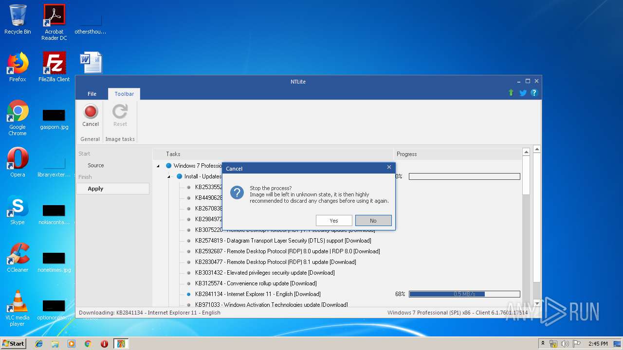Select the KB3125574 Convenience rollup row
This screenshot has height=350, width=623.
pos(256,283)
